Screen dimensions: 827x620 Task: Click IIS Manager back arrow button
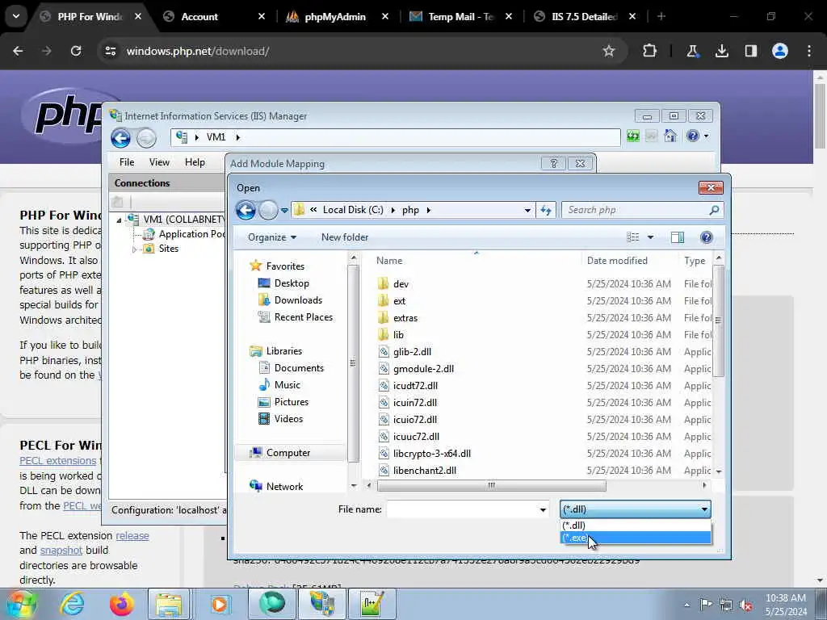121,138
